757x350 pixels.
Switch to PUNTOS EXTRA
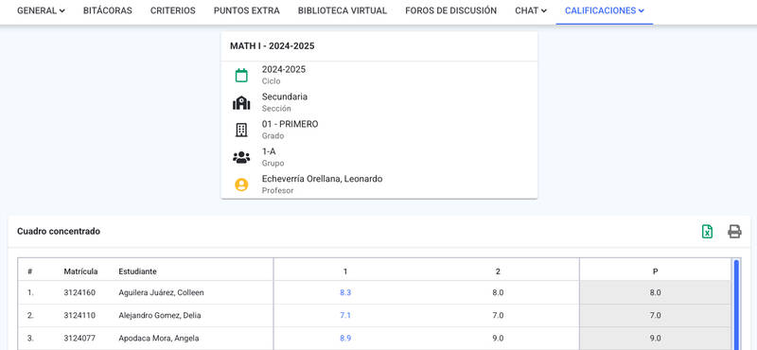click(x=247, y=10)
